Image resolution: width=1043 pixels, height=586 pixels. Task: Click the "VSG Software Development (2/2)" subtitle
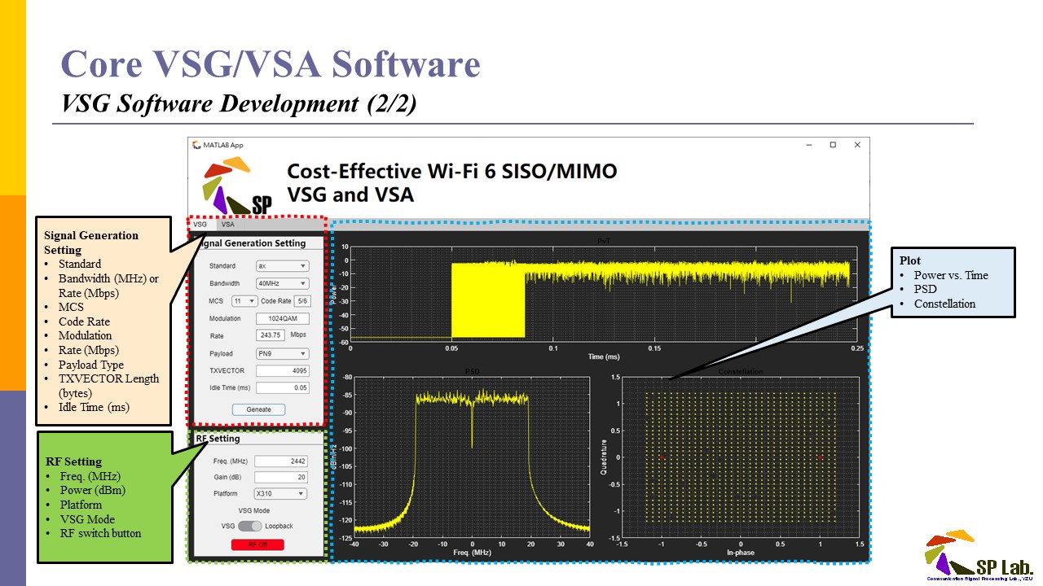(x=240, y=103)
